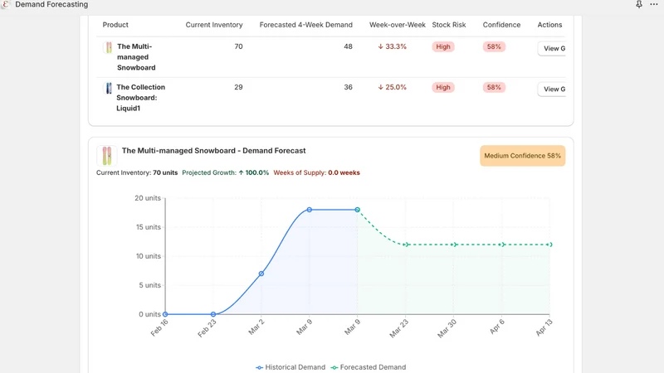Open View button for the Multi-managed Snowboard row

pyautogui.click(x=552, y=49)
